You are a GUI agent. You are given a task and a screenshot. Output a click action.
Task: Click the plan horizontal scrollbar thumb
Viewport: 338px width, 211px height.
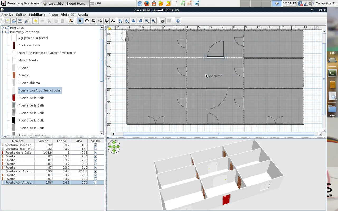[218, 134]
